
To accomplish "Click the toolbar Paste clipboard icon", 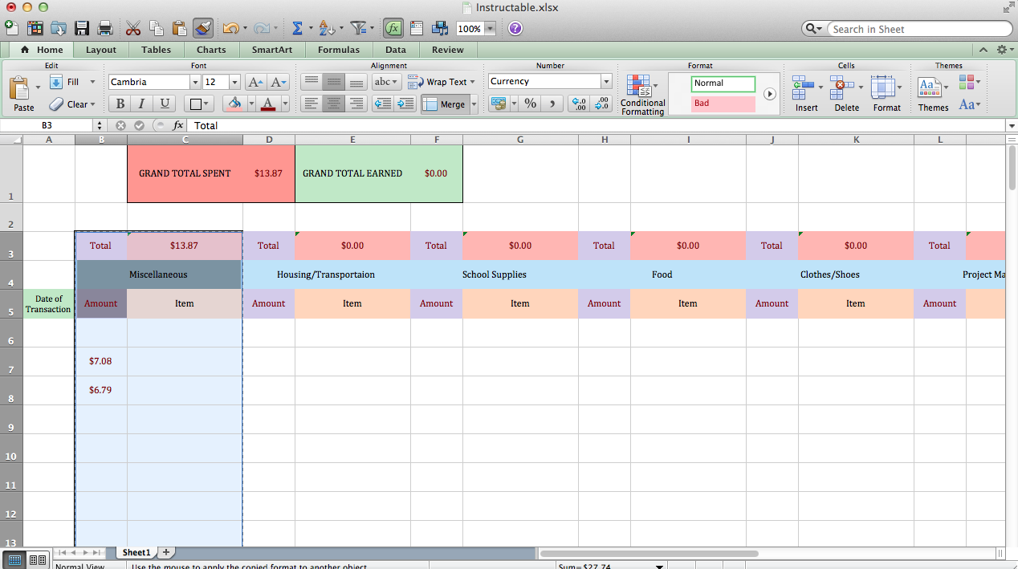I will 180,28.
